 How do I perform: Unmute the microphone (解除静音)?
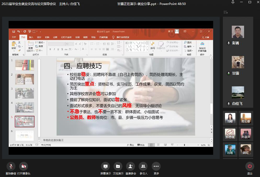11,166
